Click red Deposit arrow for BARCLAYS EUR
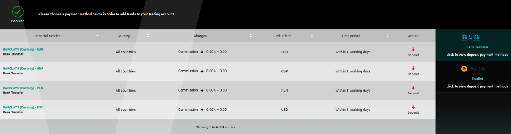The image size is (511, 134). [413, 49]
